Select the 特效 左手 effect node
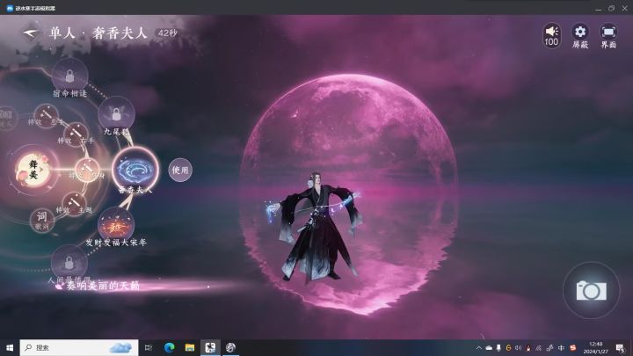Screen dimensions: 633x356 click(x=47, y=116)
